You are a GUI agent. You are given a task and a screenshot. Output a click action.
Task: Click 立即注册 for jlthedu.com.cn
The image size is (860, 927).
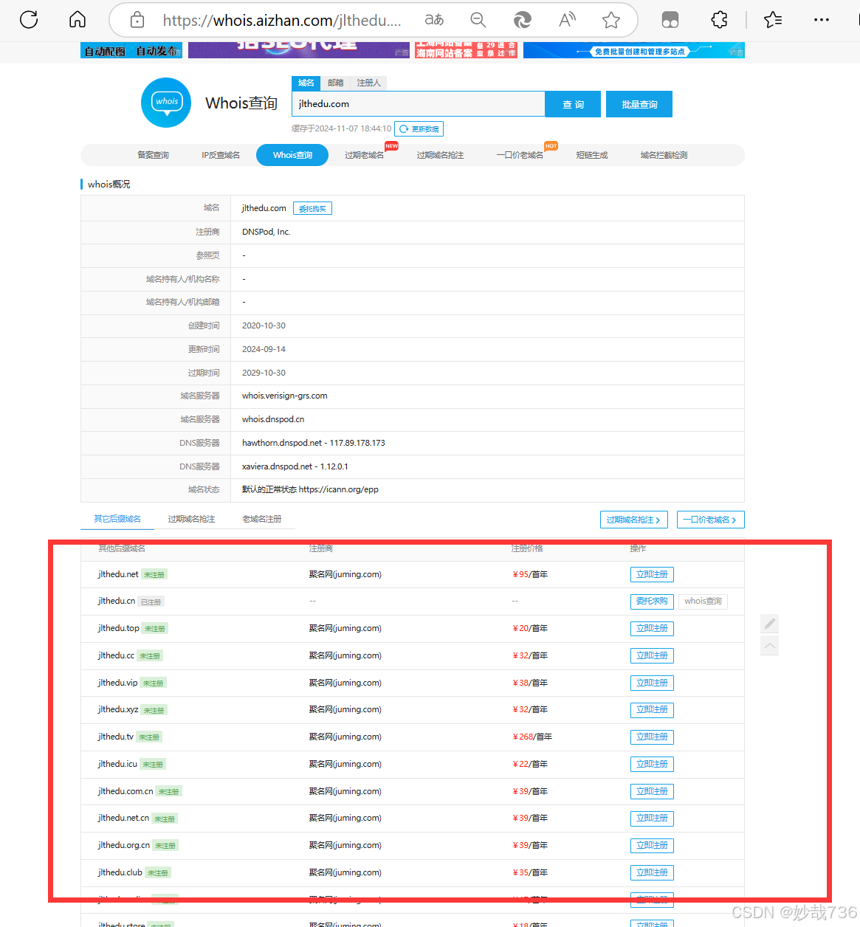(652, 791)
